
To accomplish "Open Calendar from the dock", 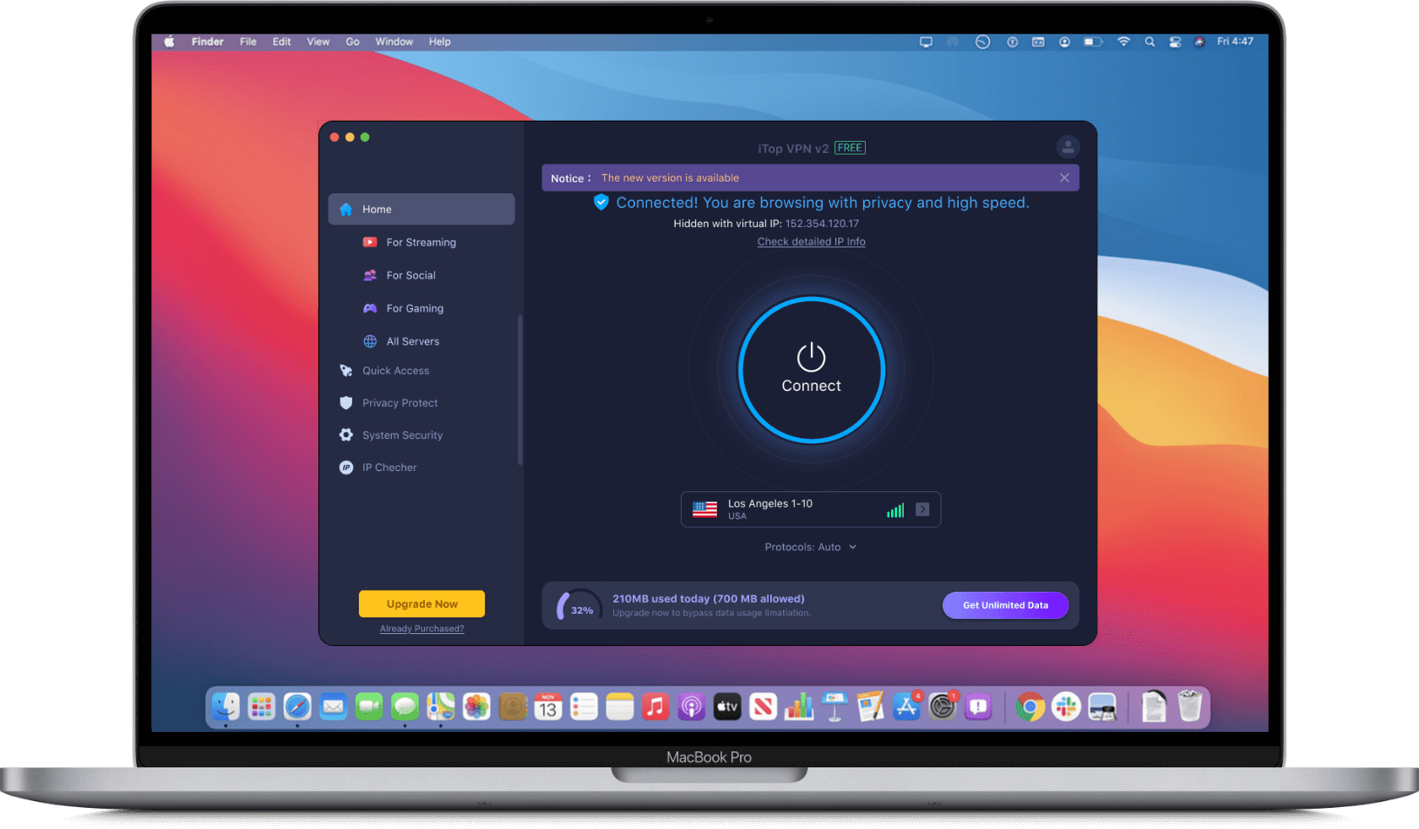I will tap(548, 707).
